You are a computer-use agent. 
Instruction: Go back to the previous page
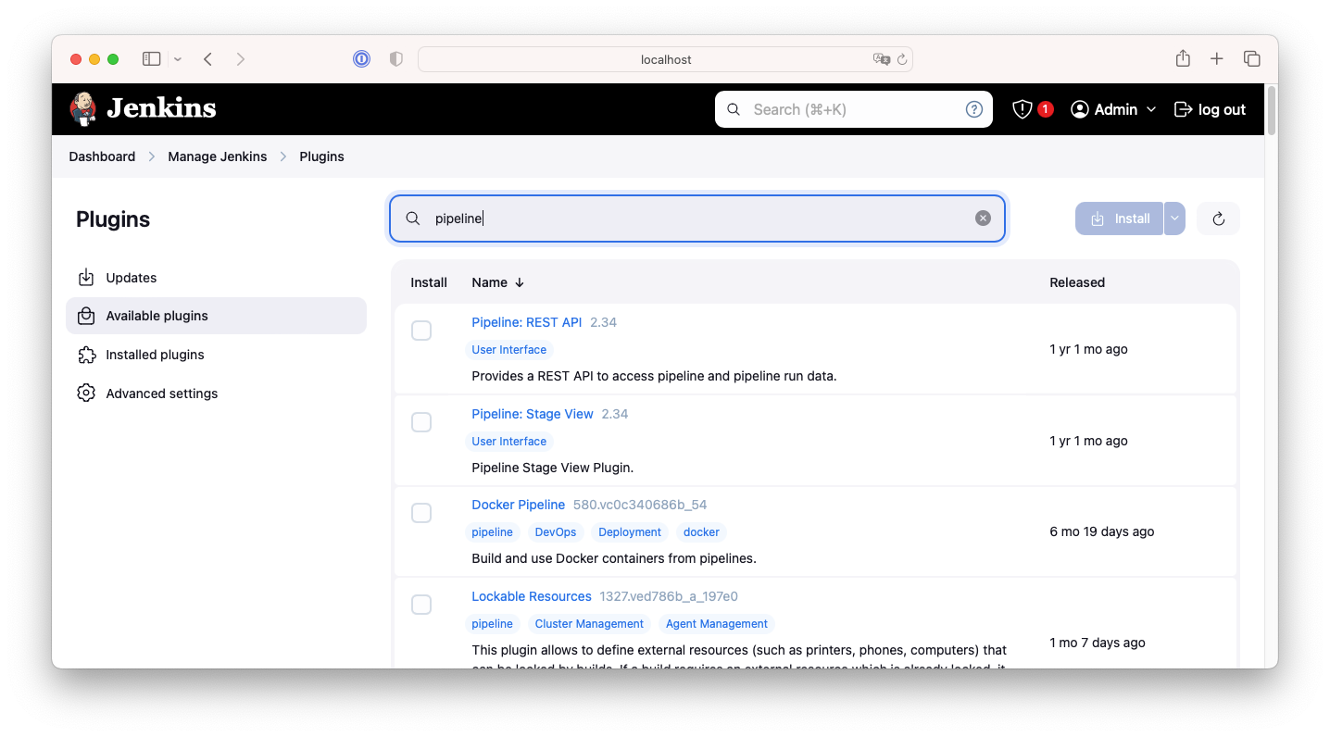208,59
